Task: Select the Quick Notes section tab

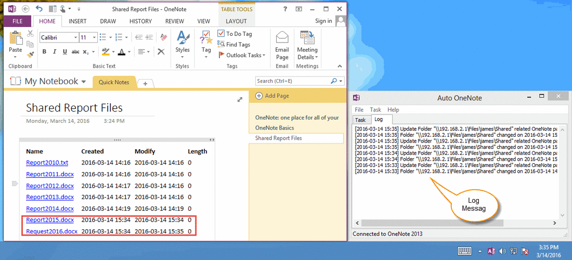Action: (114, 82)
